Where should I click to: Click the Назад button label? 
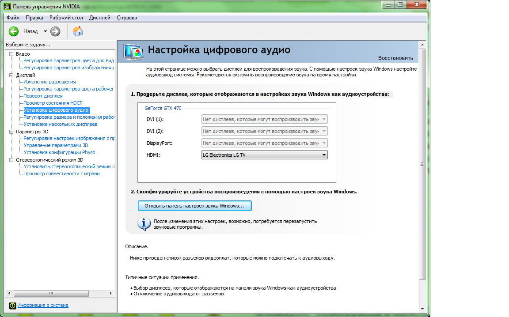point(30,31)
